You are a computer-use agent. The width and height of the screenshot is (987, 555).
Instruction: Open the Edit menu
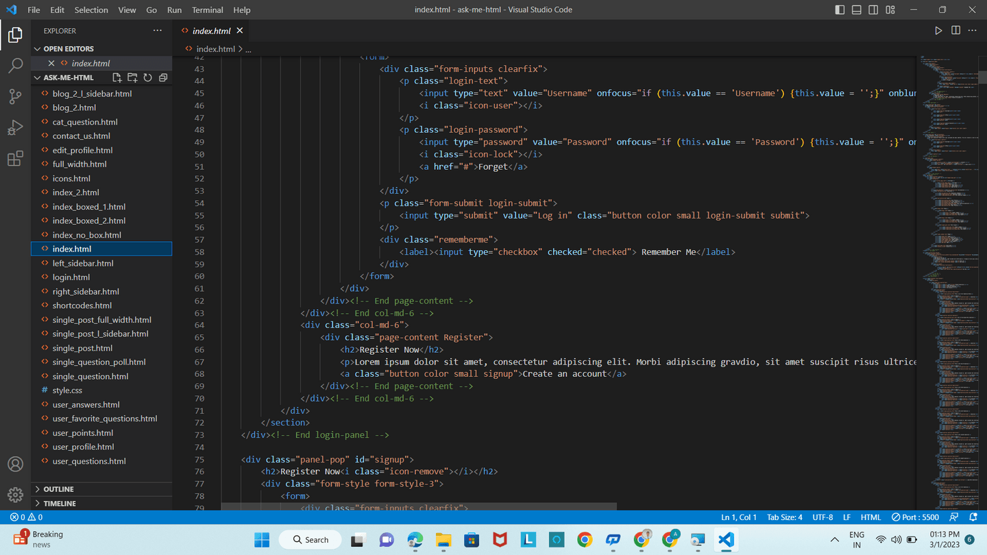(58, 10)
